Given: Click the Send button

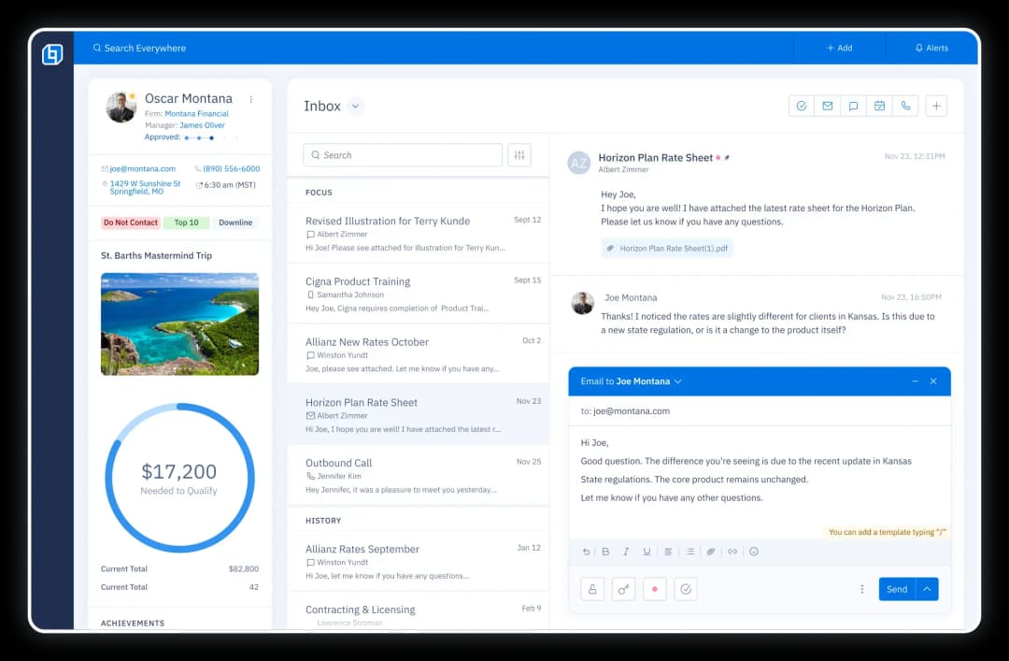Looking at the screenshot, I should click(896, 589).
